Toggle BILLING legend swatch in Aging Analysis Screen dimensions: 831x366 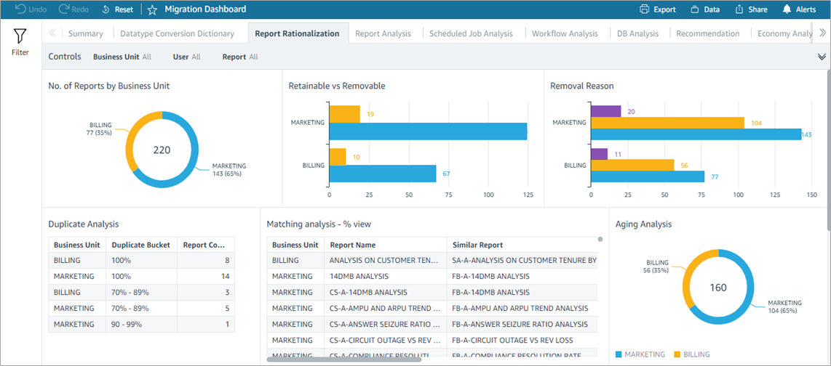(x=677, y=354)
